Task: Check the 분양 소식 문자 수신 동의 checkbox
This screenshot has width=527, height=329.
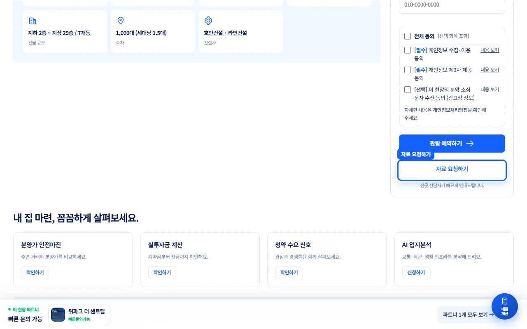Action: point(408,90)
